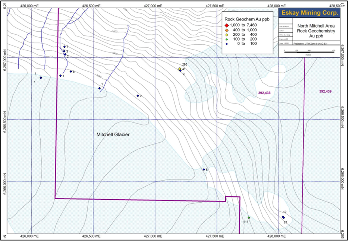Click the yellow sample marker labeled 295
The image size is (349, 241).
click(x=180, y=69)
